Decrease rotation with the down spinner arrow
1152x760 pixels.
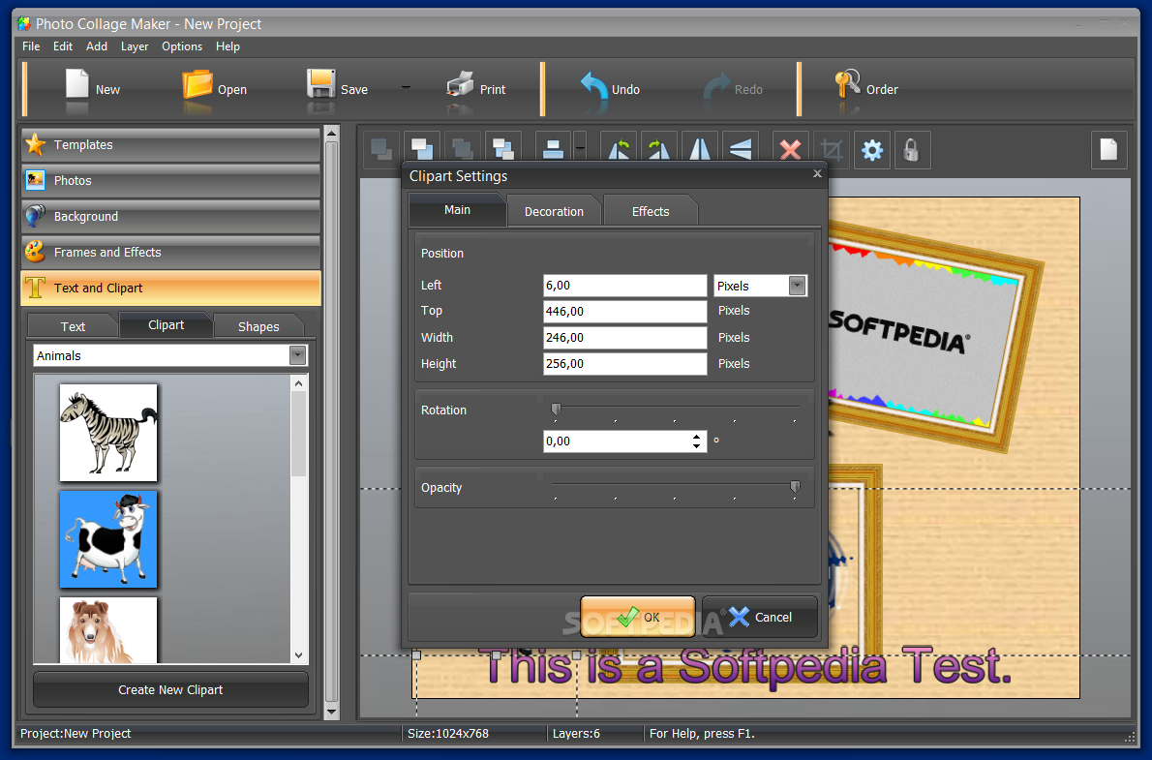696,446
